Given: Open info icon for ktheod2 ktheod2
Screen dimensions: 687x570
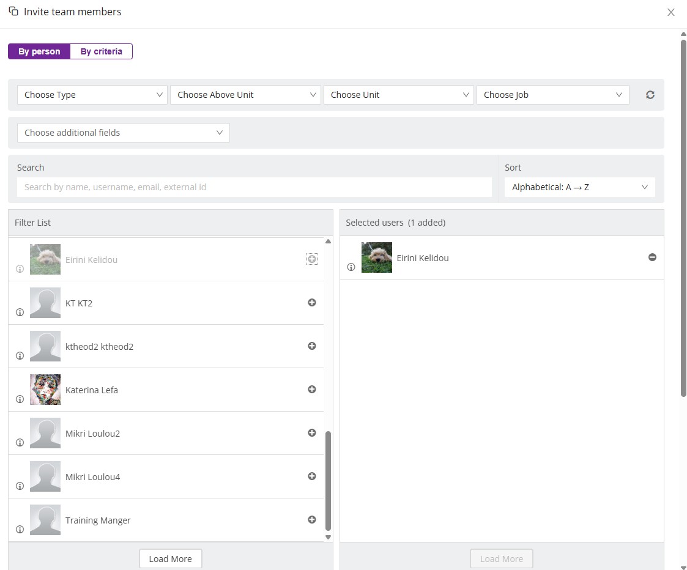Looking at the screenshot, I should point(20,356).
